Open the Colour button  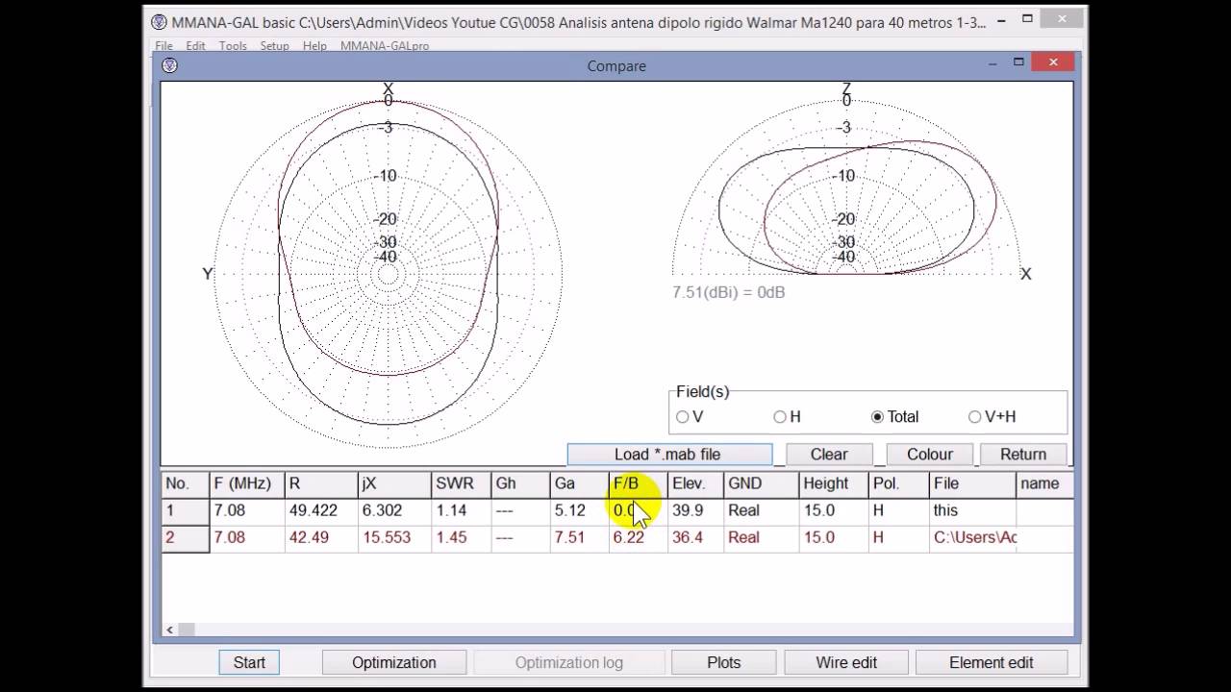[929, 454]
